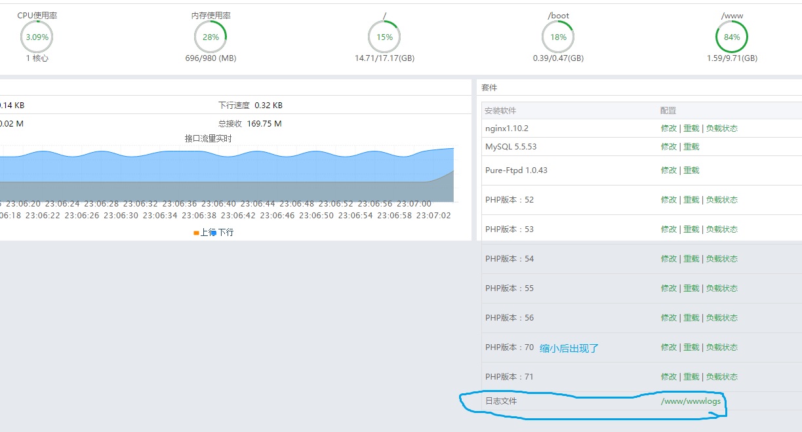Select the Pure-Ftpd 1.0.43 software name
Viewport: 802px width, 432px height.
click(x=516, y=170)
